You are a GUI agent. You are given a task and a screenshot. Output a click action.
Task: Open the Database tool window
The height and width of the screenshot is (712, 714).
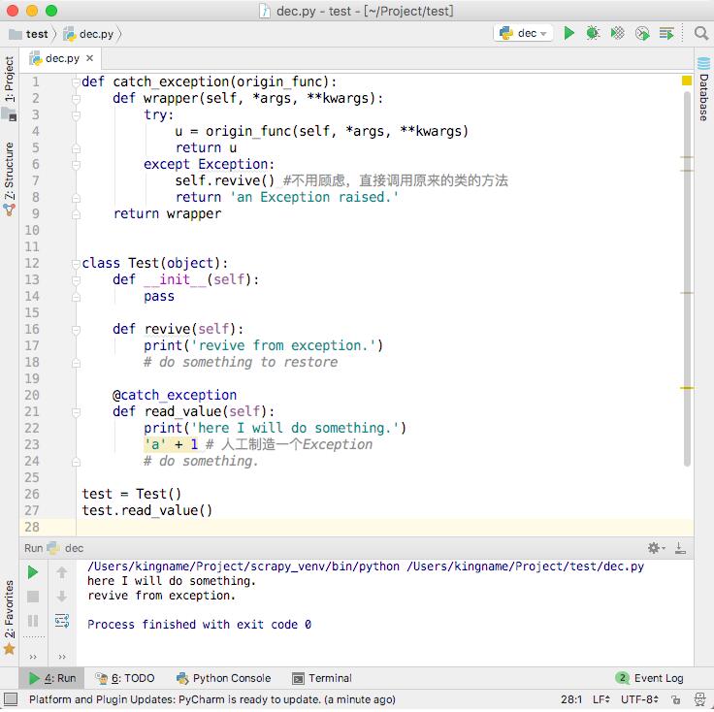pos(704,89)
